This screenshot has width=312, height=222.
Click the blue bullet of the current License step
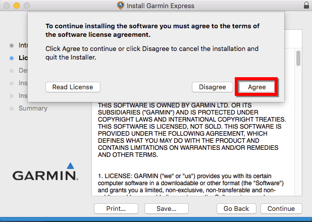pos(12,58)
